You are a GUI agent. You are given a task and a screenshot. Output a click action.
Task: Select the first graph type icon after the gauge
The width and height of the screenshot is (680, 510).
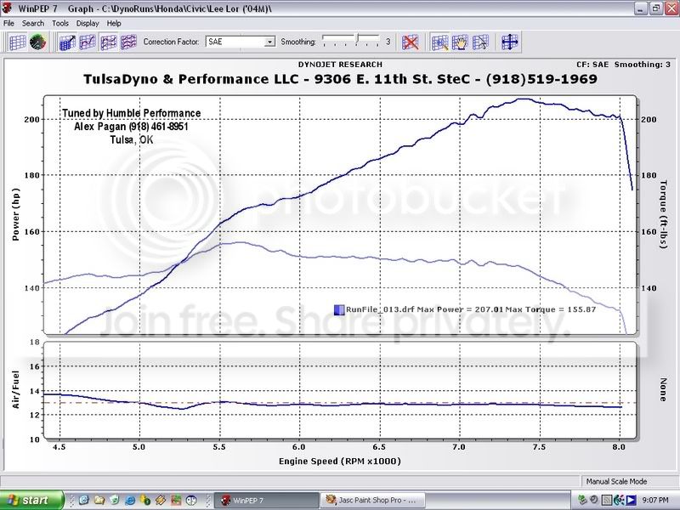tap(67, 42)
